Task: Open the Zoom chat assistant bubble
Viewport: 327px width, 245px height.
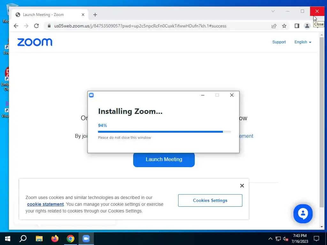Action: tap(303, 213)
